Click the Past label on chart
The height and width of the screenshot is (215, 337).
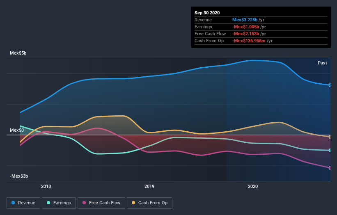point(322,63)
